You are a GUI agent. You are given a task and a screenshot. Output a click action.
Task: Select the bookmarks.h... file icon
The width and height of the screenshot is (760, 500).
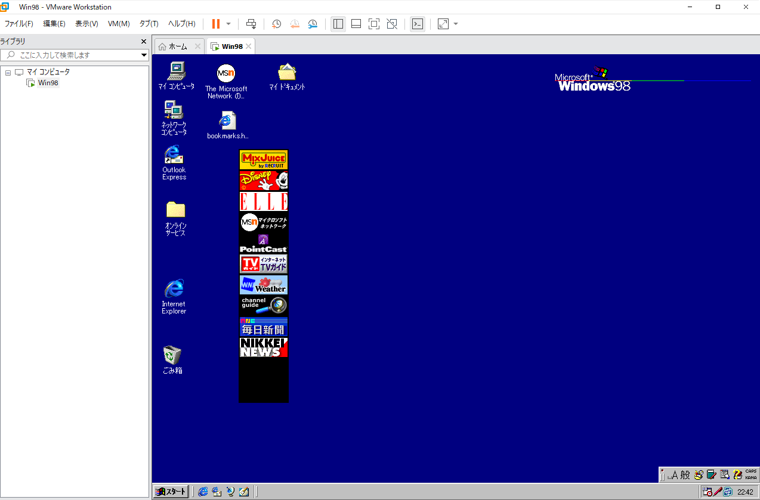click(227, 126)
